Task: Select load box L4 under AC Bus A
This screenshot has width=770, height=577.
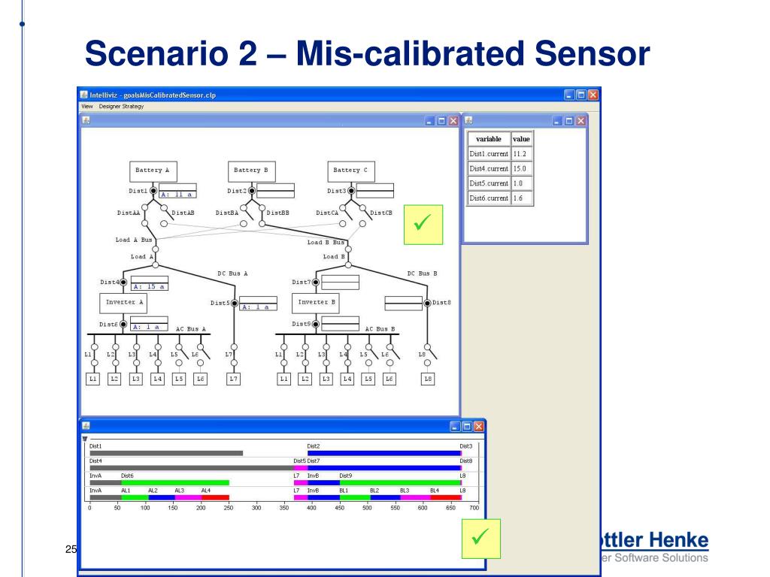Action: pos(158,379)
